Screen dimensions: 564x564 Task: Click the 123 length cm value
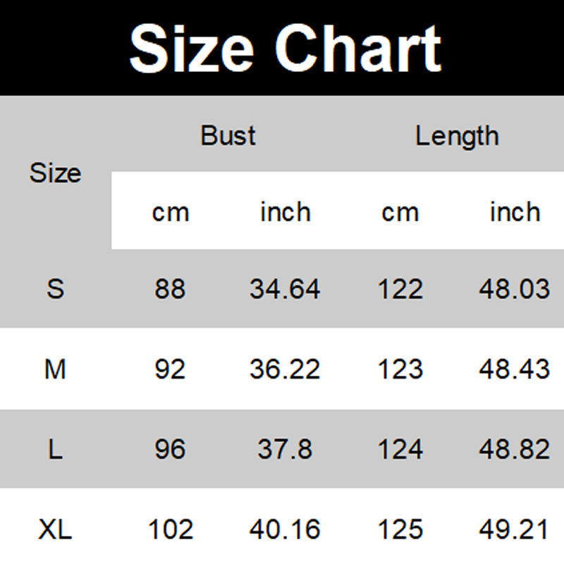pos(400,369)
